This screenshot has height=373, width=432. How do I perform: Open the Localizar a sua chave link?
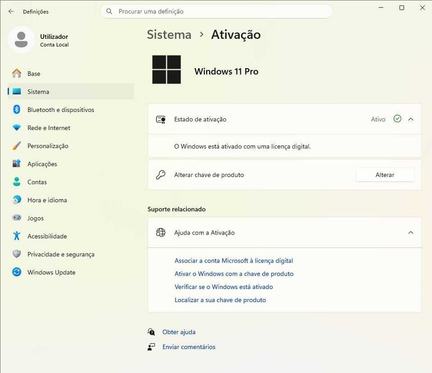pyautogui.click(x=220, y=300)
